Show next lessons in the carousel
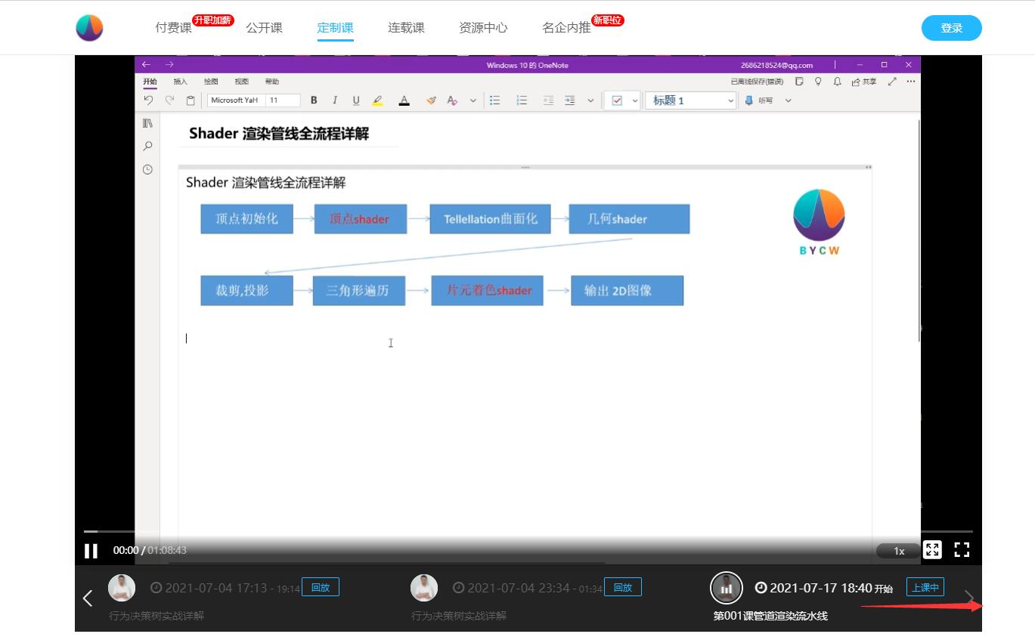 click(970, 598)
